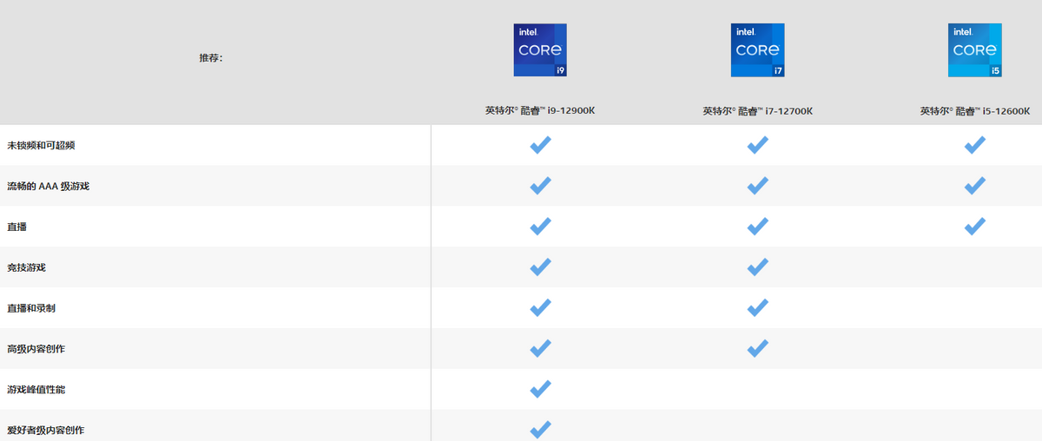Click i9 checkmark in 游戏峰值性能 row

(x=540, y=390)
